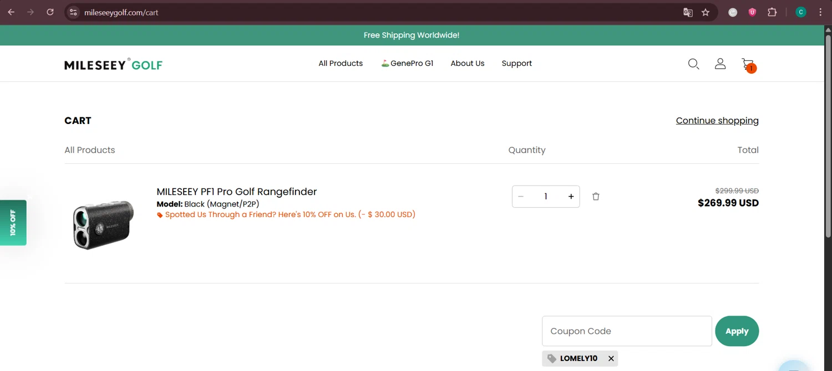Open the red shield extension icon
Image resolution: width=832 pixels, height=371 pixels.
[752, 12]
